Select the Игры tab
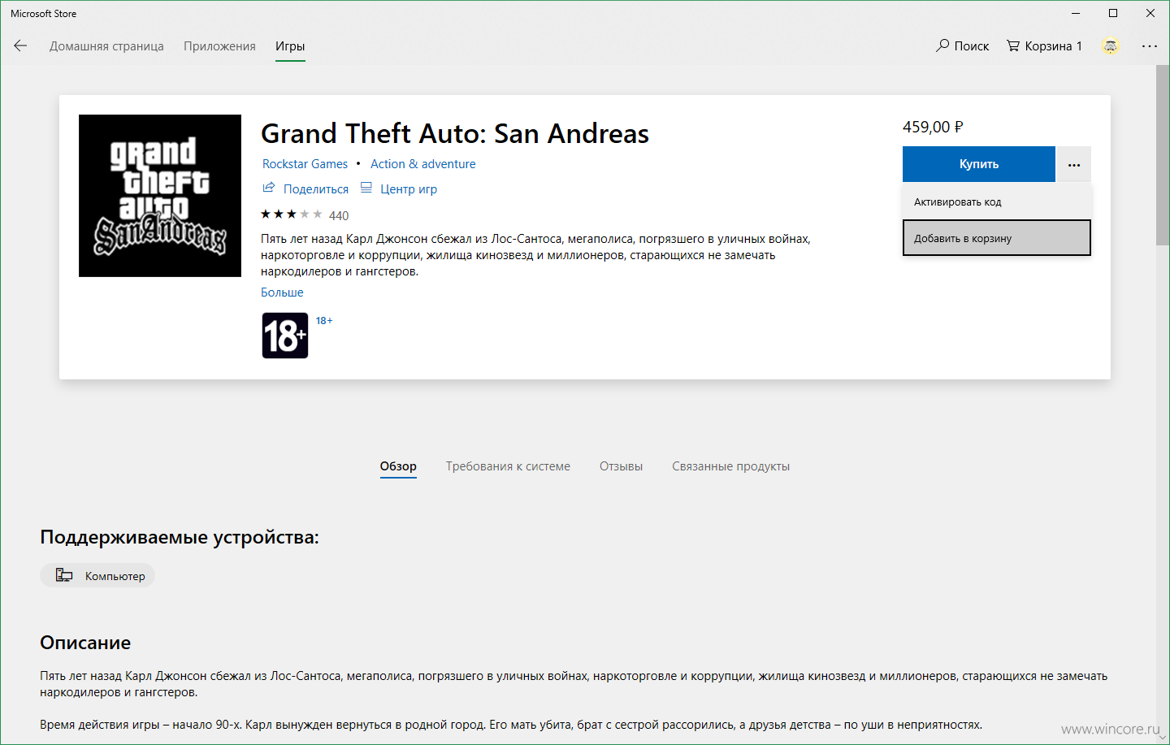 [290, 46]
